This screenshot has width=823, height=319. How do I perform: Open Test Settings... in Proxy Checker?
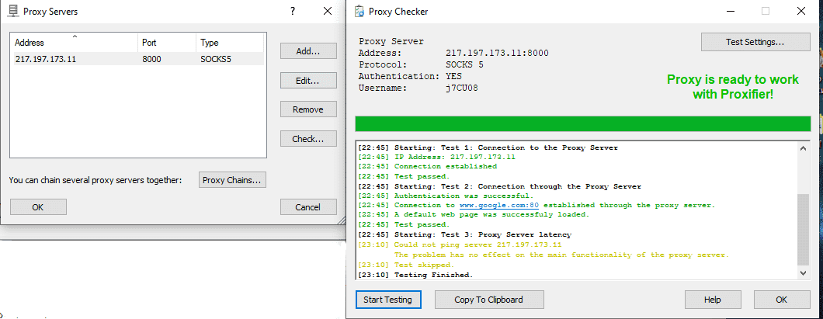click(x=755, y=41)
